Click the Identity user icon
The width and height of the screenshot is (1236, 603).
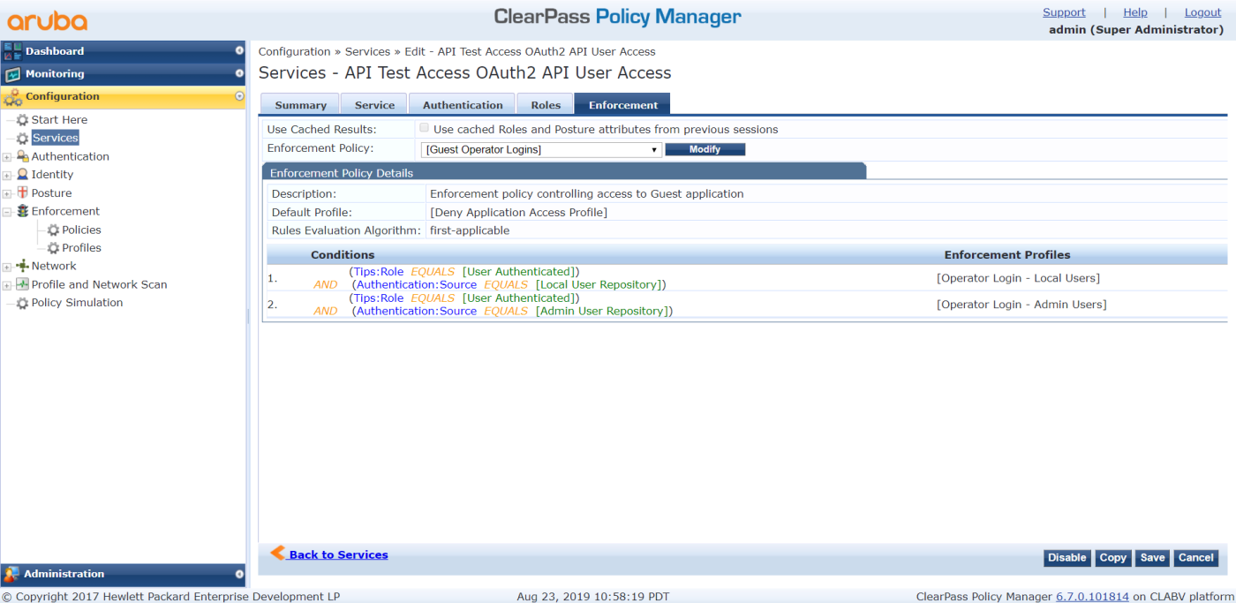pos(23,175)
